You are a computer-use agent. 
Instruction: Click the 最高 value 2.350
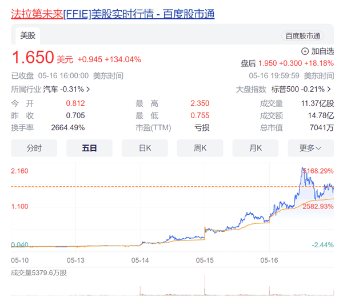pos(200,103)
